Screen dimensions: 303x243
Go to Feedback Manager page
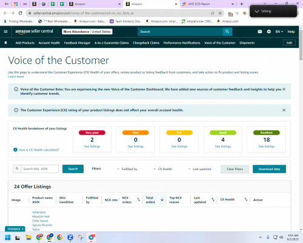(x=77, y=43)
